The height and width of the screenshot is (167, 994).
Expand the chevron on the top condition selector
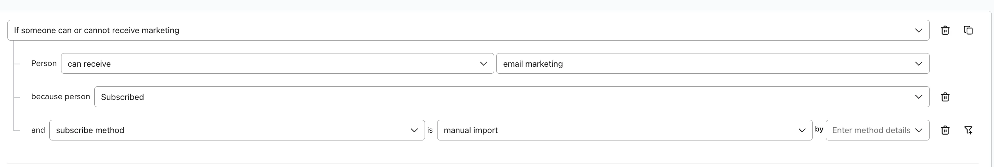click(918, 30)
